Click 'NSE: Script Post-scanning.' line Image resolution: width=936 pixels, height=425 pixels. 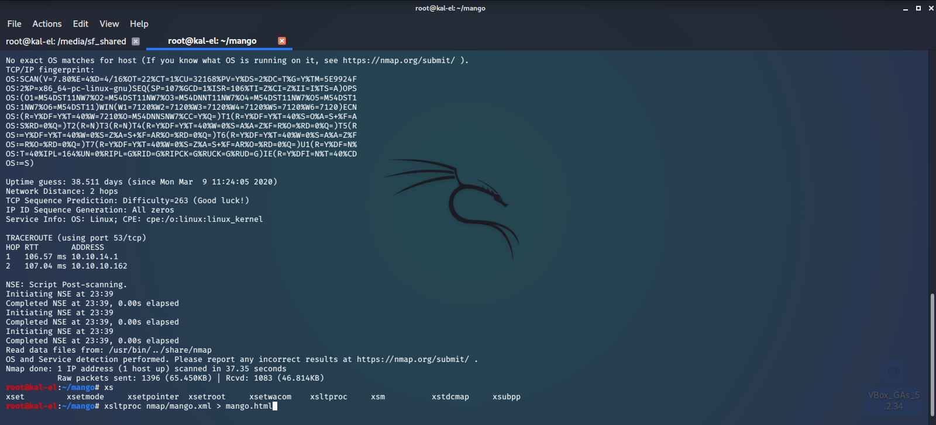tap(67, 284)
